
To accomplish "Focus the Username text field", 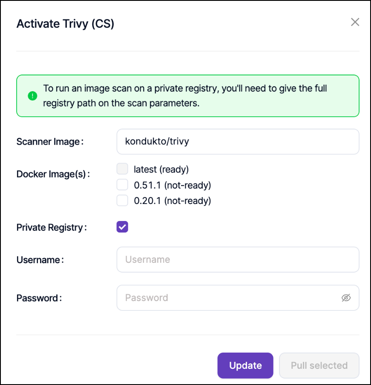I will [238, 259].
